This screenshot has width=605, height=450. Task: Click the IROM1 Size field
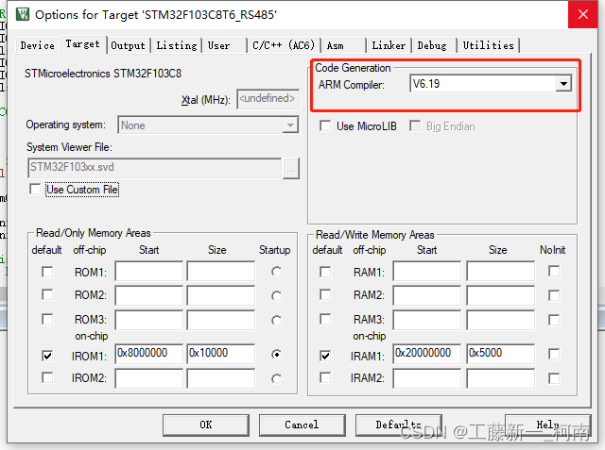click(x=221, y=354)
